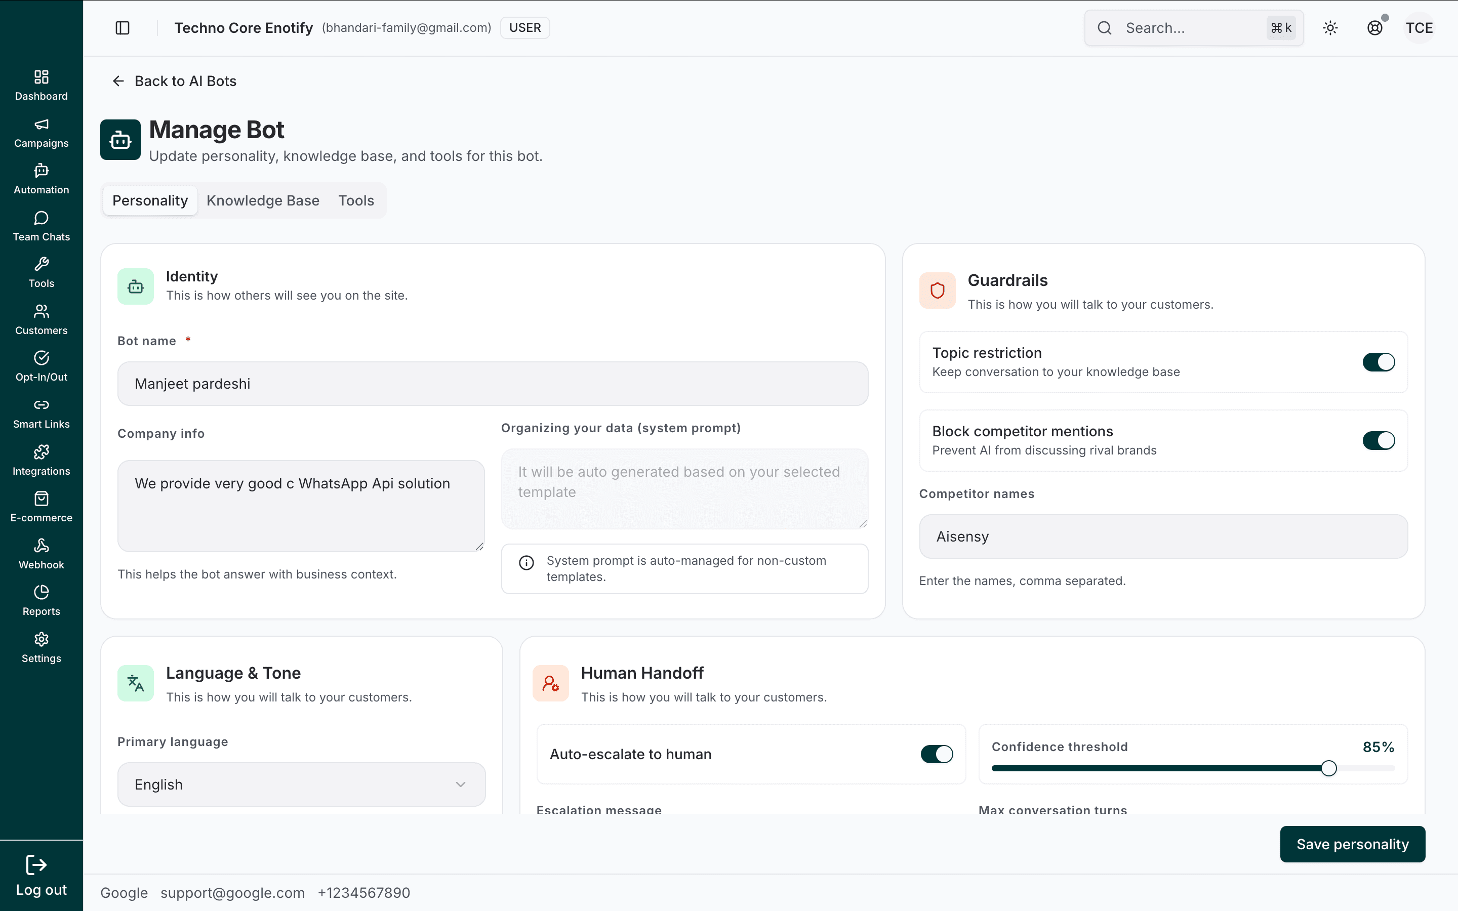Open Opt-In/Out section

[41, 367]
